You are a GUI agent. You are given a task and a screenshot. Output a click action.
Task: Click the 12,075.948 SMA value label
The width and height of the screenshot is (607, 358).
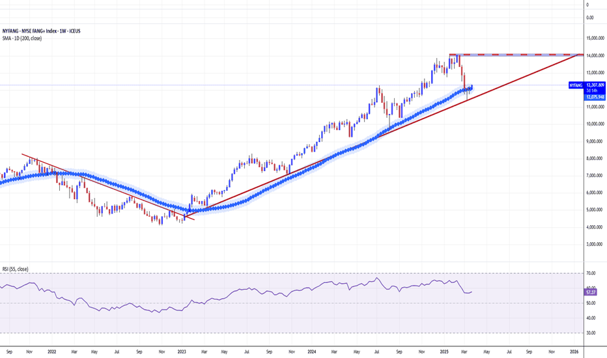point(595,97)
